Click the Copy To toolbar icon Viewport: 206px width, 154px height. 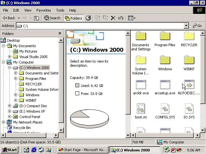click(105, 18)
